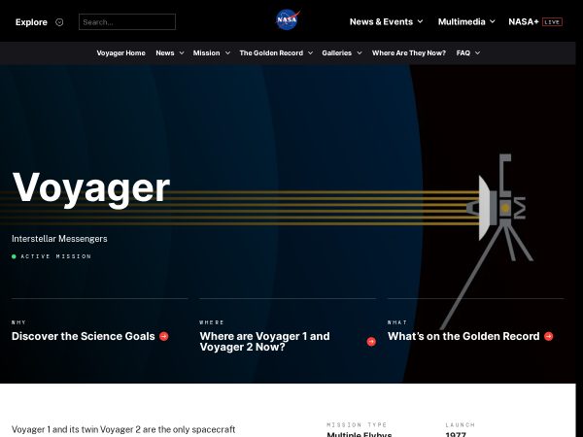
Task: Open Where are Voyager 1 and Voyager 2 Now link
Action: click(x=264, y=342)
